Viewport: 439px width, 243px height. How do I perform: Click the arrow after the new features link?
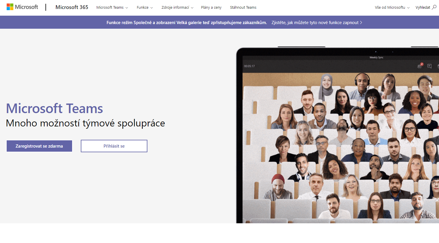[x=361, y=23]
